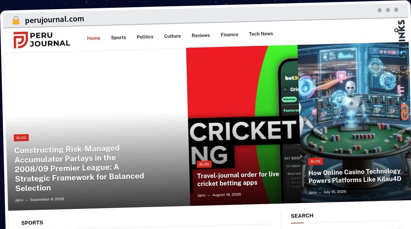Click the SPORTS section heading
The image size is (411, 229).
32,223
